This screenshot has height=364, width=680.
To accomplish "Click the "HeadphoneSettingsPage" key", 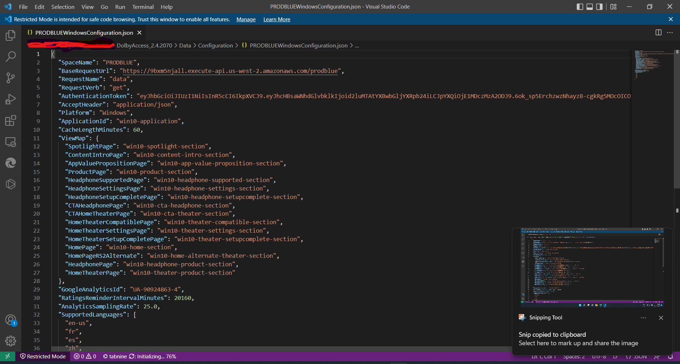I will click(104, 188).
